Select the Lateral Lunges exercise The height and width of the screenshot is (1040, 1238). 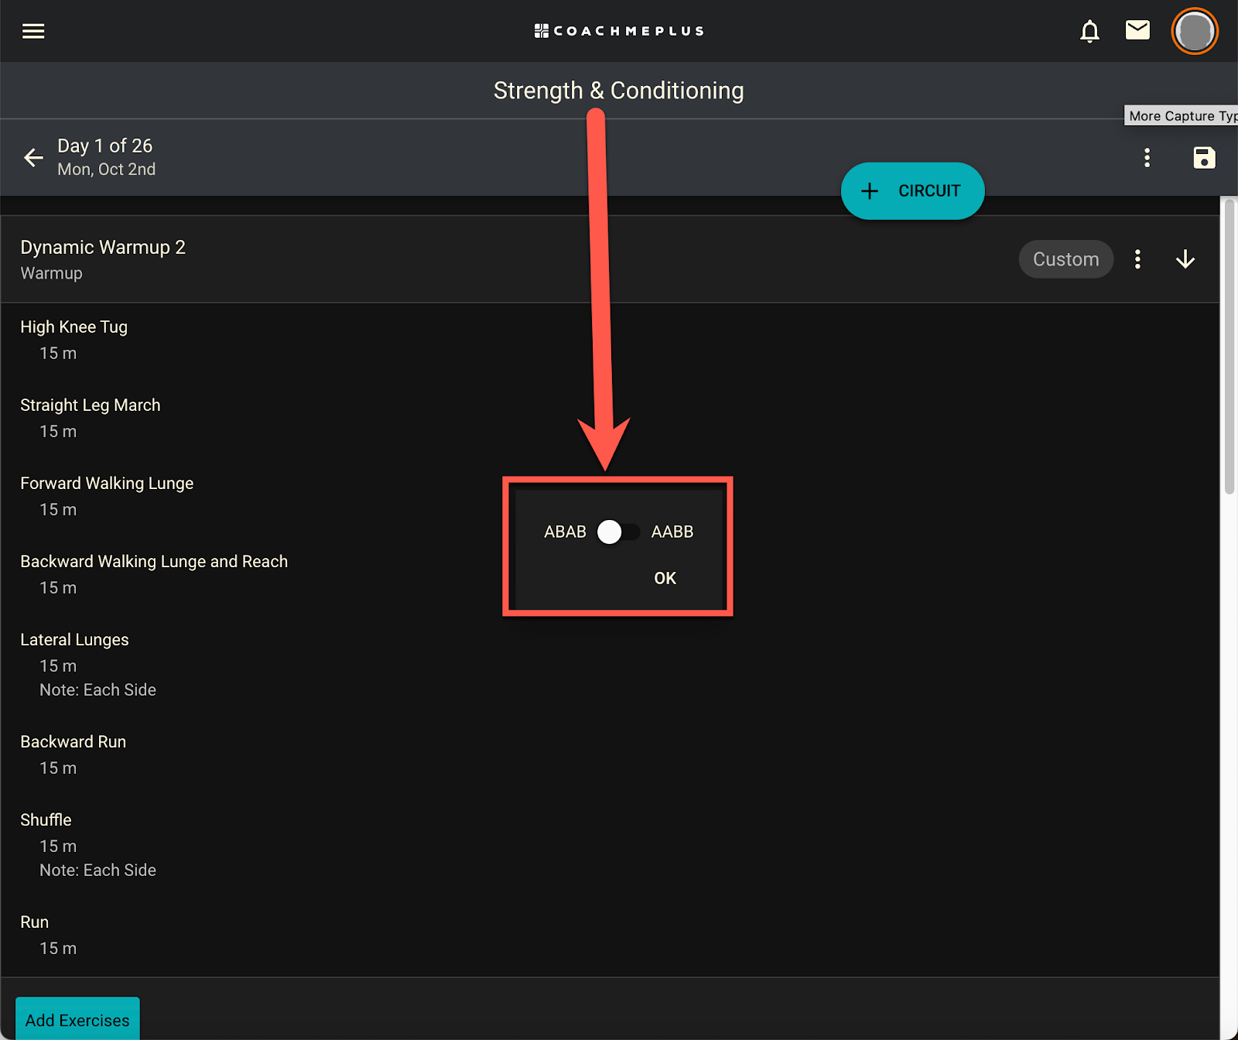pos(74,639)
